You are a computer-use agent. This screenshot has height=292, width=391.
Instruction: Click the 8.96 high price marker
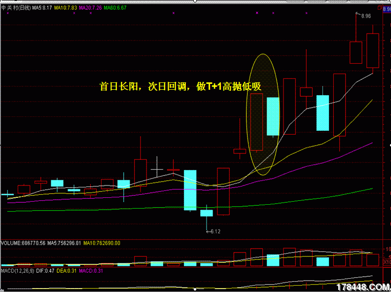365,16
